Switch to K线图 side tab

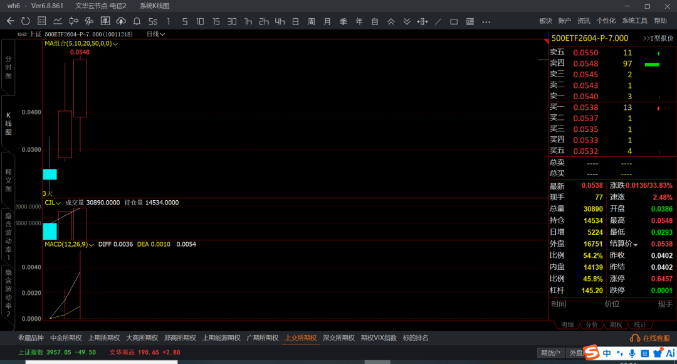tap(8, 124)
